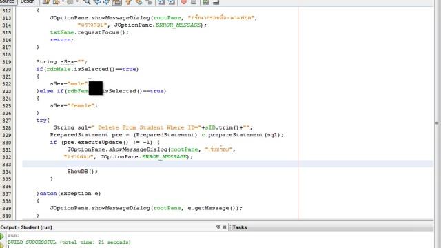Click 'ShowDB();' on line 334
The image size is (441, 248).
[82, 172]
